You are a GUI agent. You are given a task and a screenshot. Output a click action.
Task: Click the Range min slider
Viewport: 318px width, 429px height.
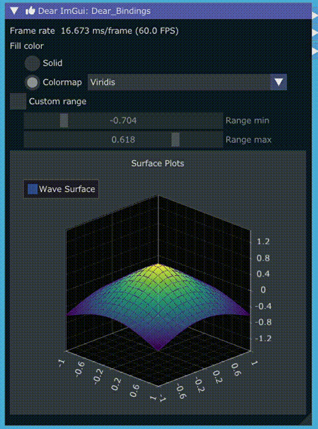coord(123,120)
